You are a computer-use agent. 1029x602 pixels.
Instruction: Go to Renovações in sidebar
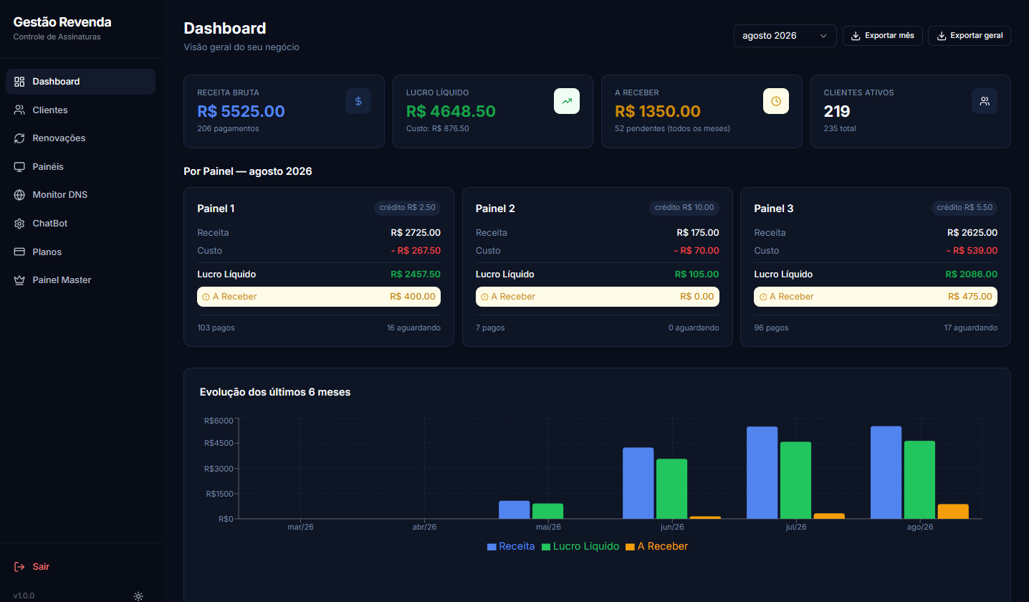(80, 138)
